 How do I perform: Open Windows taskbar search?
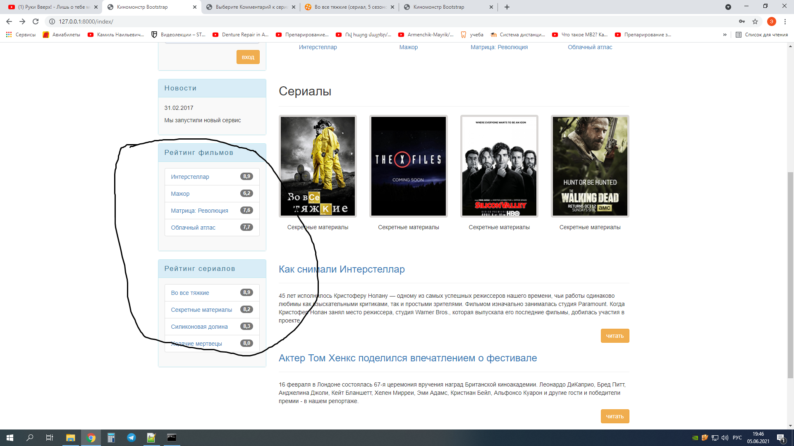click(30, 438)
